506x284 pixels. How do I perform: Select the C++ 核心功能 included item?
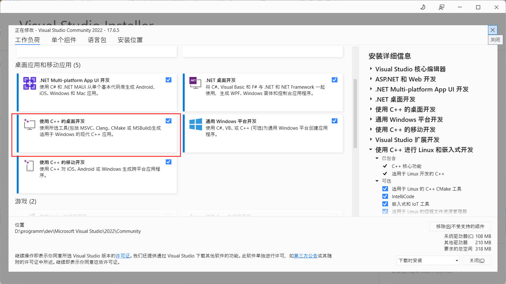point(406,166)
